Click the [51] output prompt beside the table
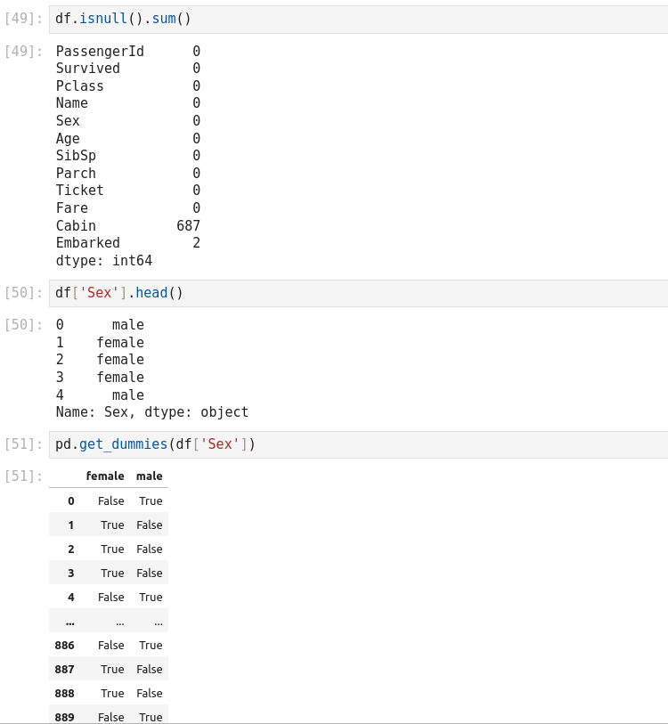 tap(24, 476)
